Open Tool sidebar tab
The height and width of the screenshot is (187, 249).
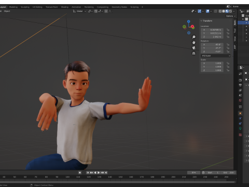[235, 31]
